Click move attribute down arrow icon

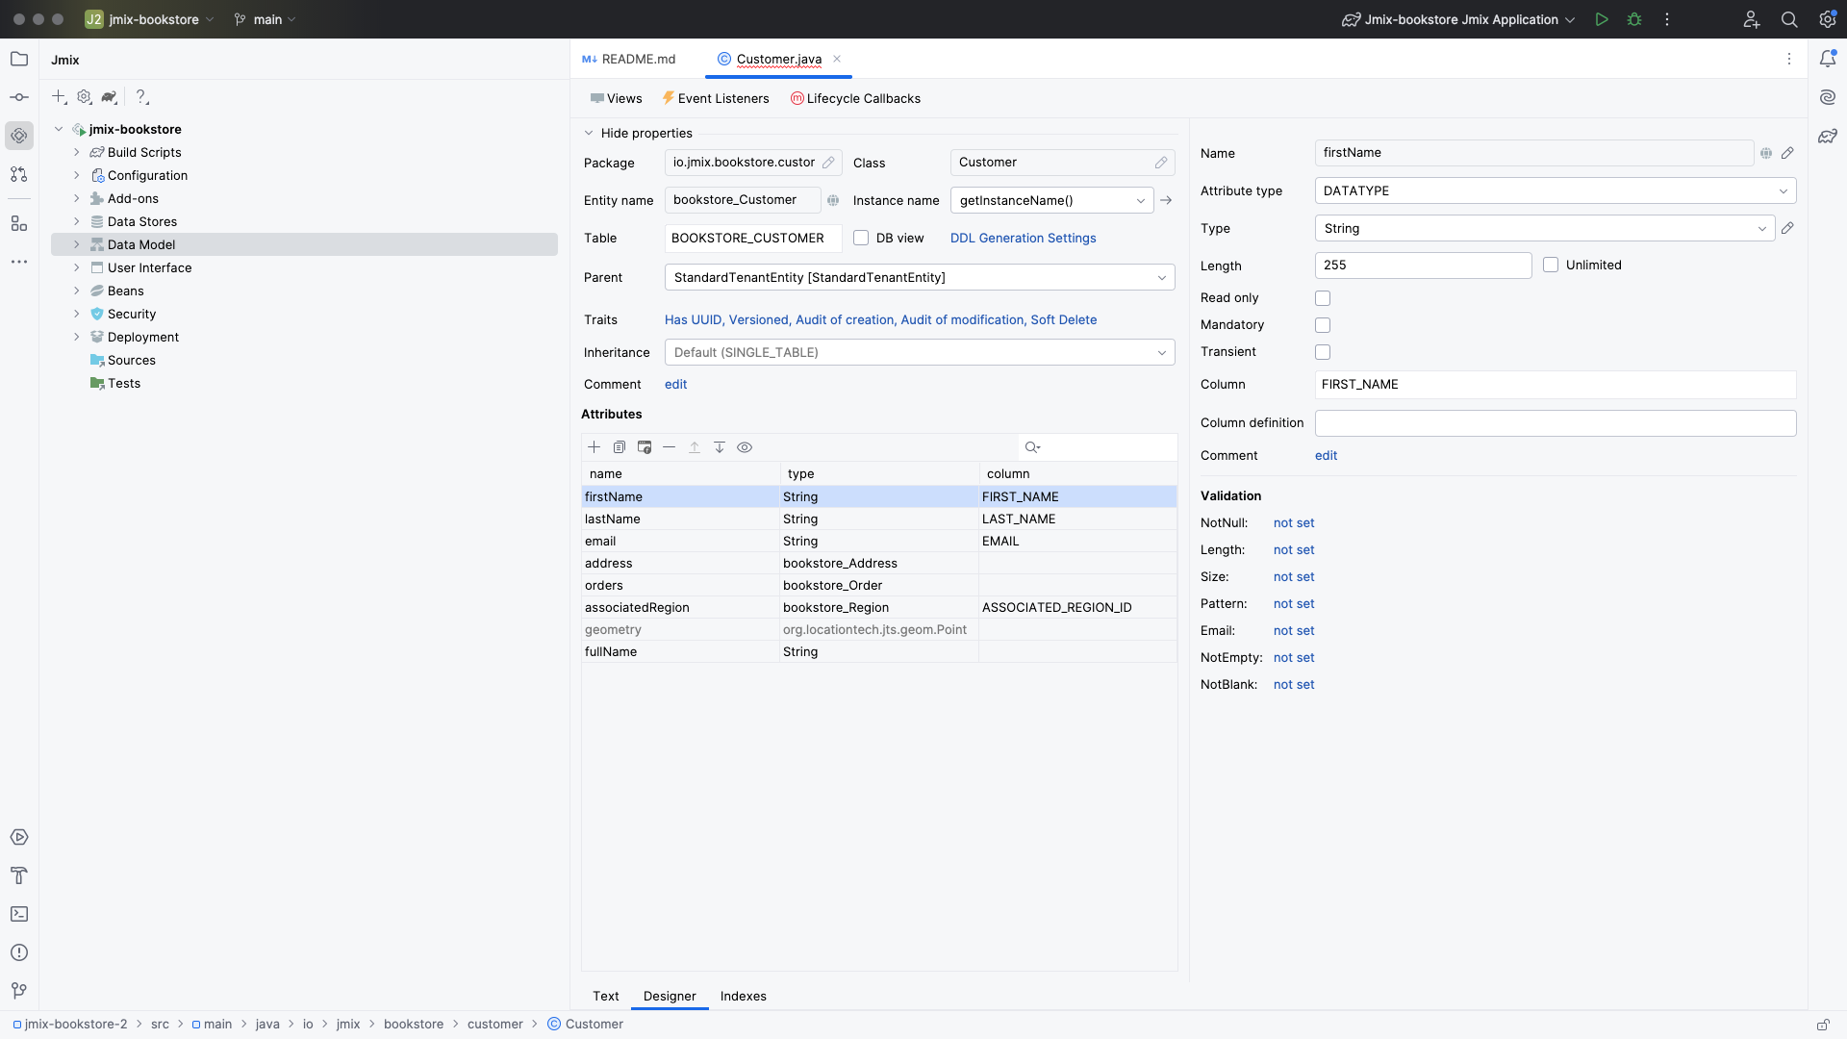point(719,447)
